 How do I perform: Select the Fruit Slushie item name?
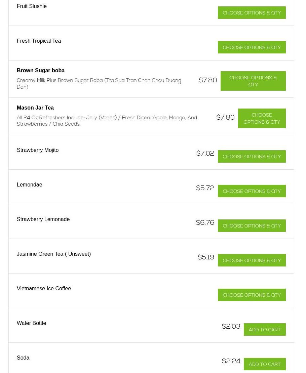point(32,6)
